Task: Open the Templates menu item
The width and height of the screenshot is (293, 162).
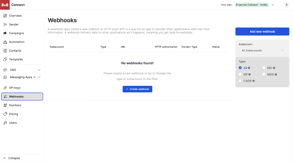Action: [16, 59]
